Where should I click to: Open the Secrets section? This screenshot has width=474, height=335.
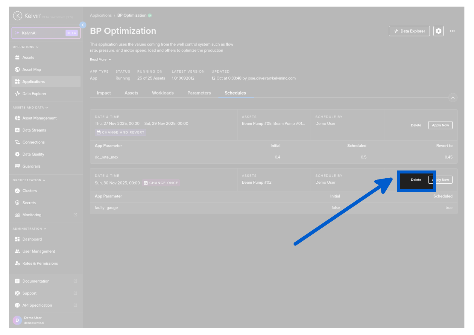29,203
